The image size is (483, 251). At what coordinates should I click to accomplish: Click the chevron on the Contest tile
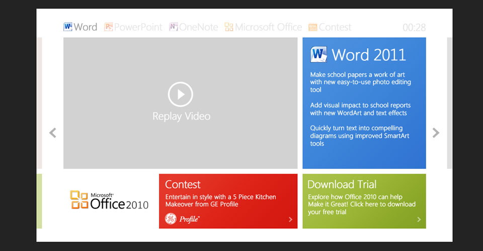coord(290,219)
